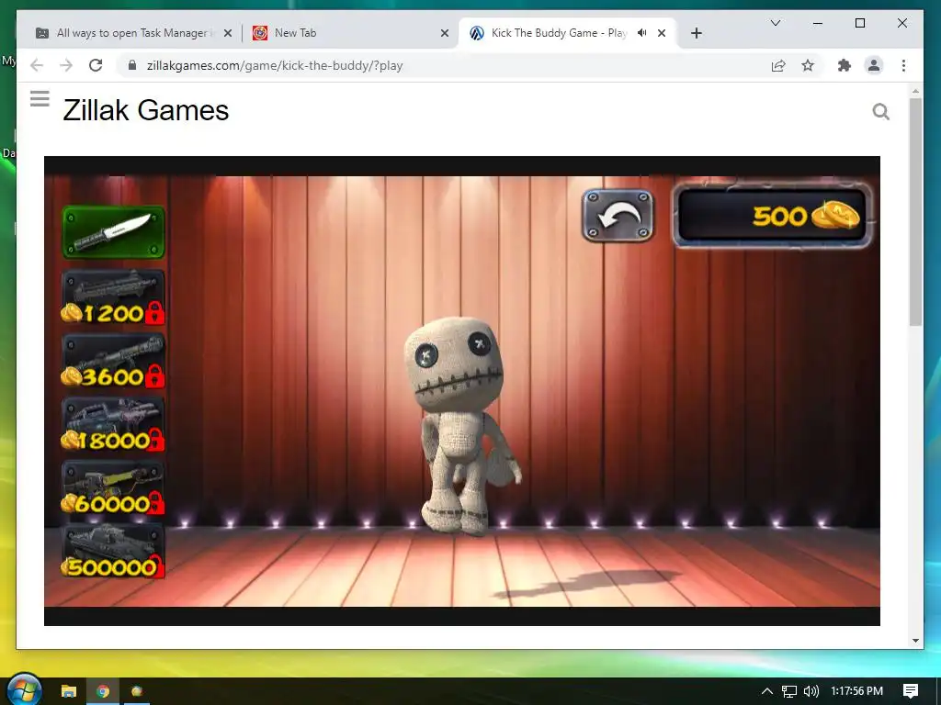Open the Windows Start button
The height and width of the screenshot is (705, 941).
pos(24,690)
